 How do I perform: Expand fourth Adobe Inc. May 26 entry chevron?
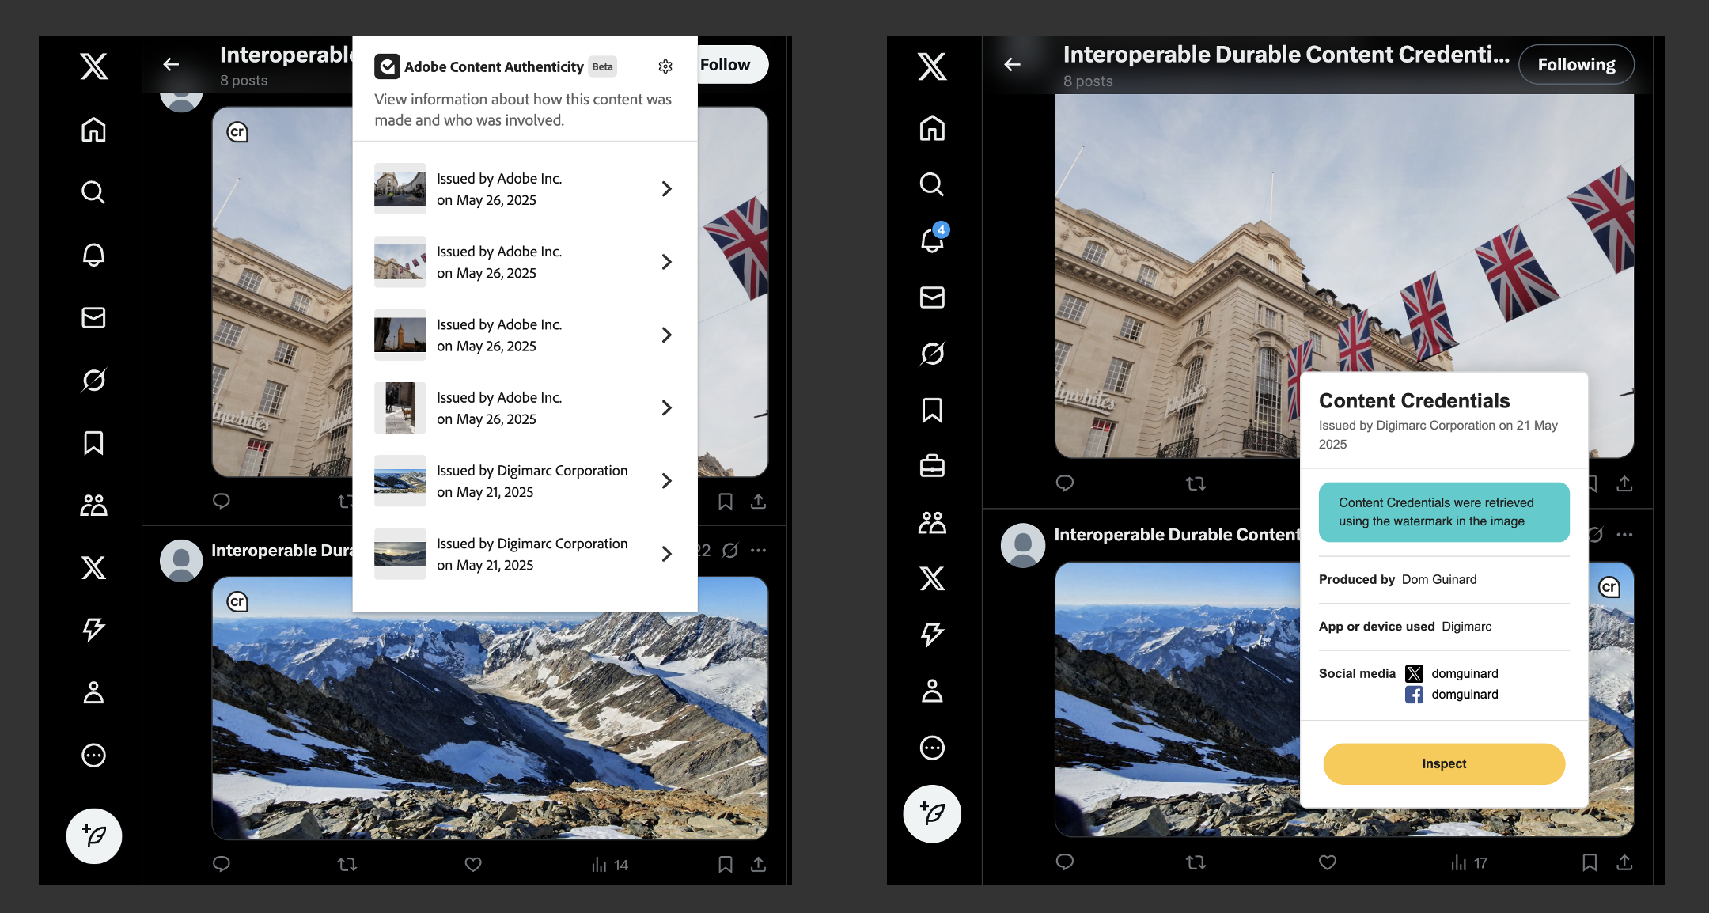click(x=666, y=408)
